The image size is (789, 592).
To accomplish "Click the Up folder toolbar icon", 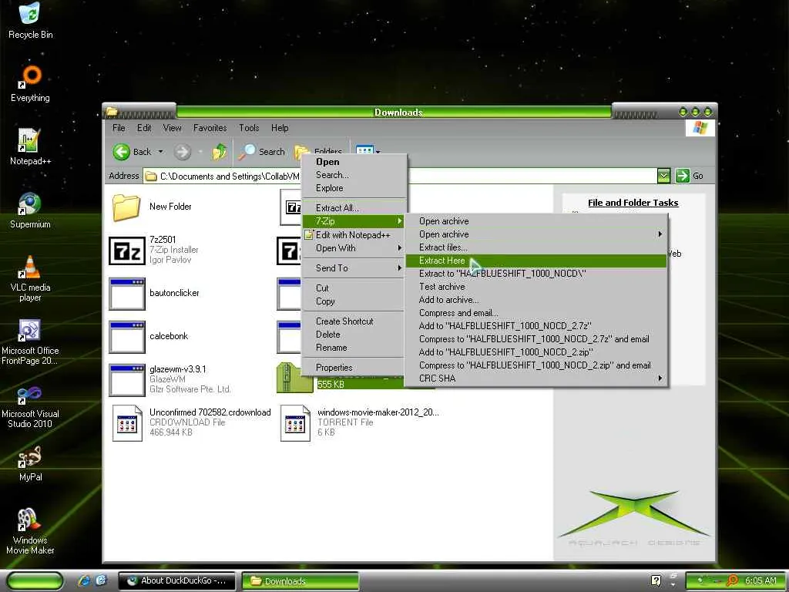I will (x=220, y=152).
